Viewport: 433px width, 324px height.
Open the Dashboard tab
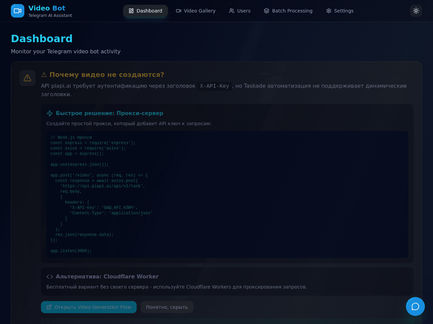pyautogui.click(x=145, y=11)
